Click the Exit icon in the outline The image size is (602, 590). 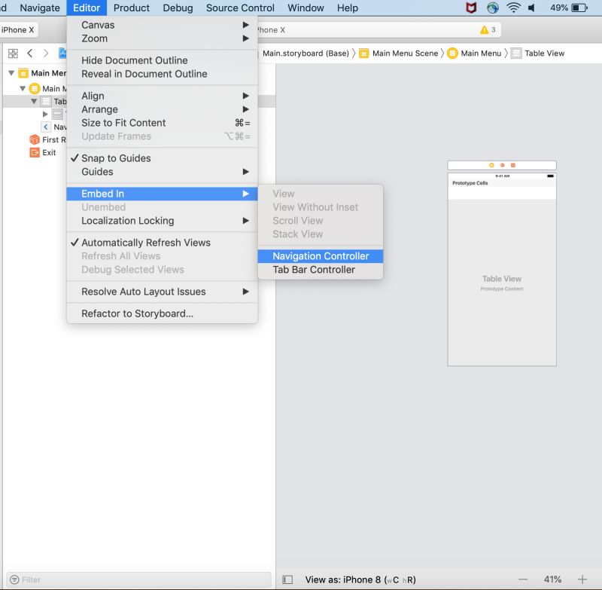33,152
